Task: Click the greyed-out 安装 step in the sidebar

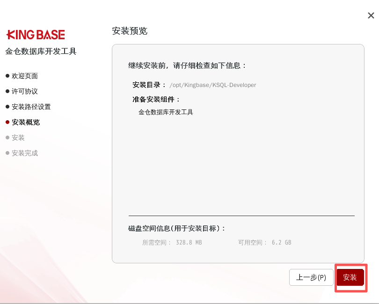Action: (18, 138)
